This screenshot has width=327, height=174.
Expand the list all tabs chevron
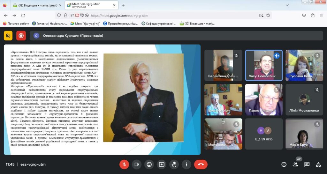287,5
